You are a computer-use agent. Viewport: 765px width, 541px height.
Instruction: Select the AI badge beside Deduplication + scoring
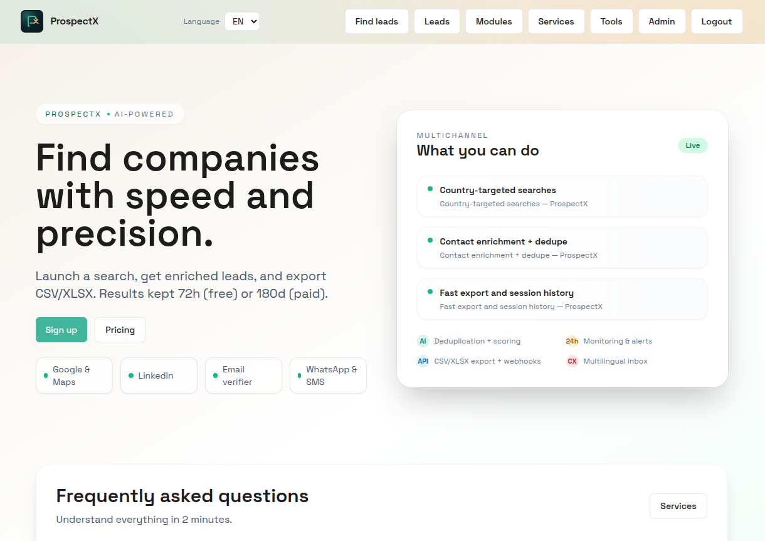coord(423,341)
